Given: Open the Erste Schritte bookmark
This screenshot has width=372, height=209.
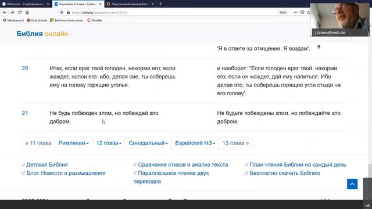Looking at the screenshot, I should point(37,20).
